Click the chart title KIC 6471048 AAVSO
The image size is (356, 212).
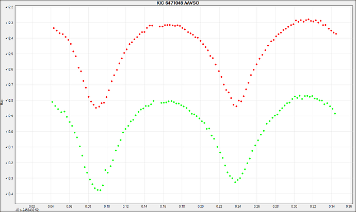pyautogui.click(x=178, y=3)
